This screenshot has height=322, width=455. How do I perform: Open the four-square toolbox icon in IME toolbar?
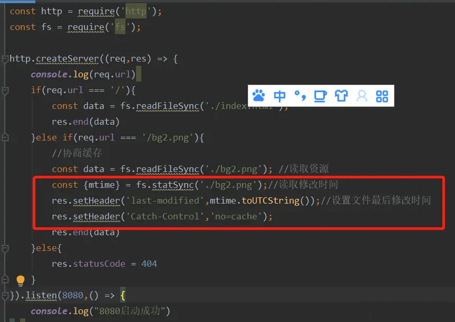coord(382,96)
